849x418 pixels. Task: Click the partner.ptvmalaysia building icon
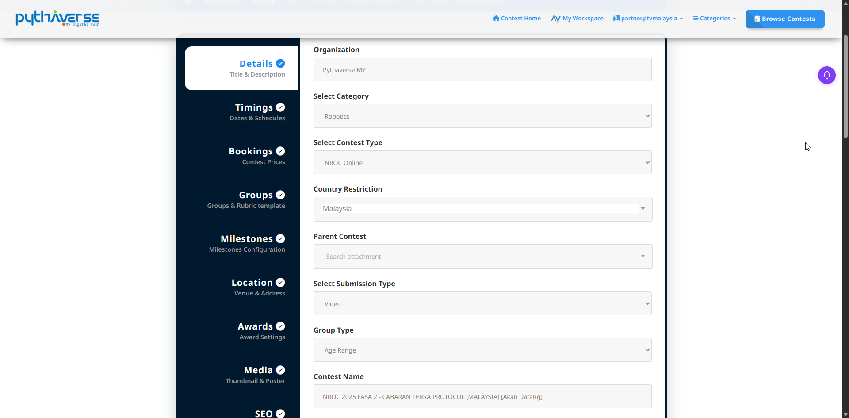(616, 18)
